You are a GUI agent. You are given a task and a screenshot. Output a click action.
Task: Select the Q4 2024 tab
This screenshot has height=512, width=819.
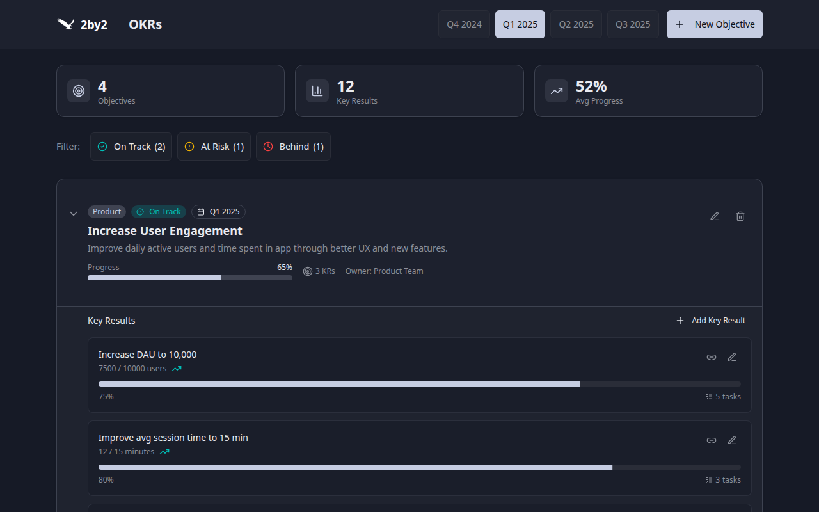tap(463, 24)
